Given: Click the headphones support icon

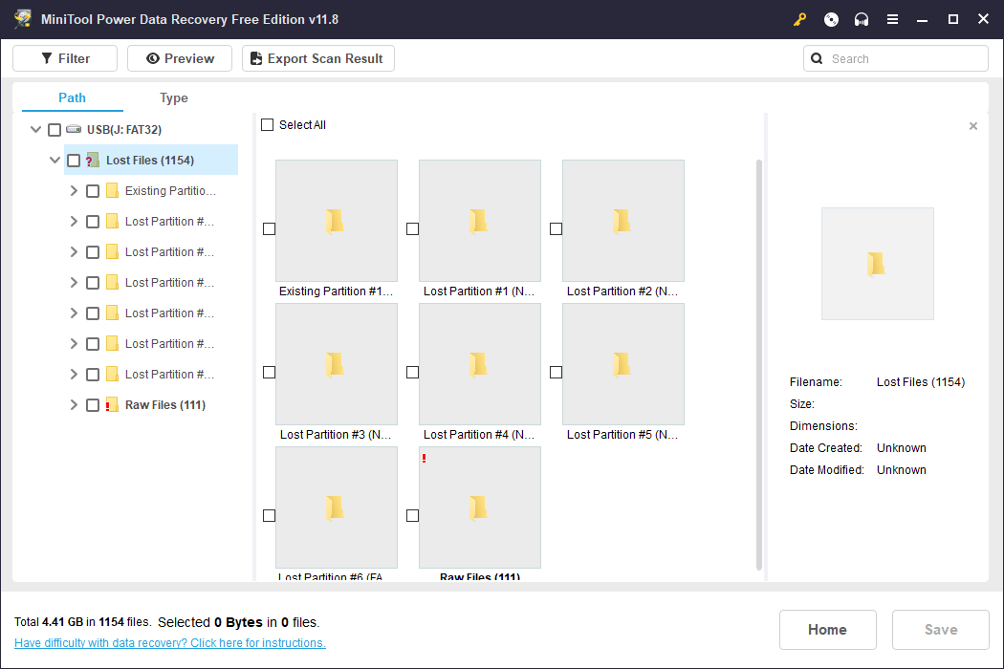Looking at the screenshot, I should coord(862,19).
